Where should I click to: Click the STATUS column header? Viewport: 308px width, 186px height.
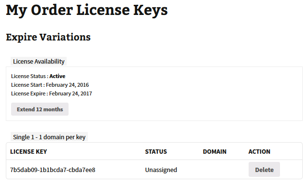pyautogui.click(x=156, y=151)
